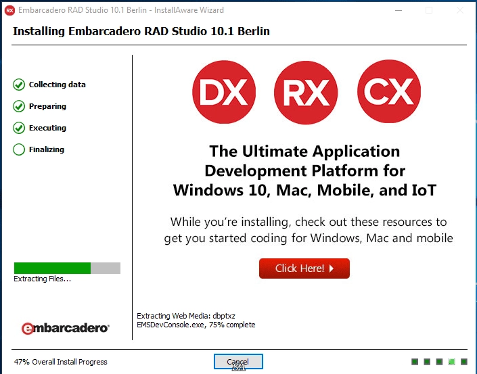Click the highlighted light-green activity square

tap(451, 362)
